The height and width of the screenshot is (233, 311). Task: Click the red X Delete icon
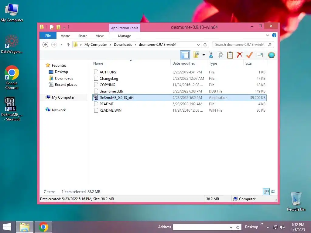click(240, 55)
